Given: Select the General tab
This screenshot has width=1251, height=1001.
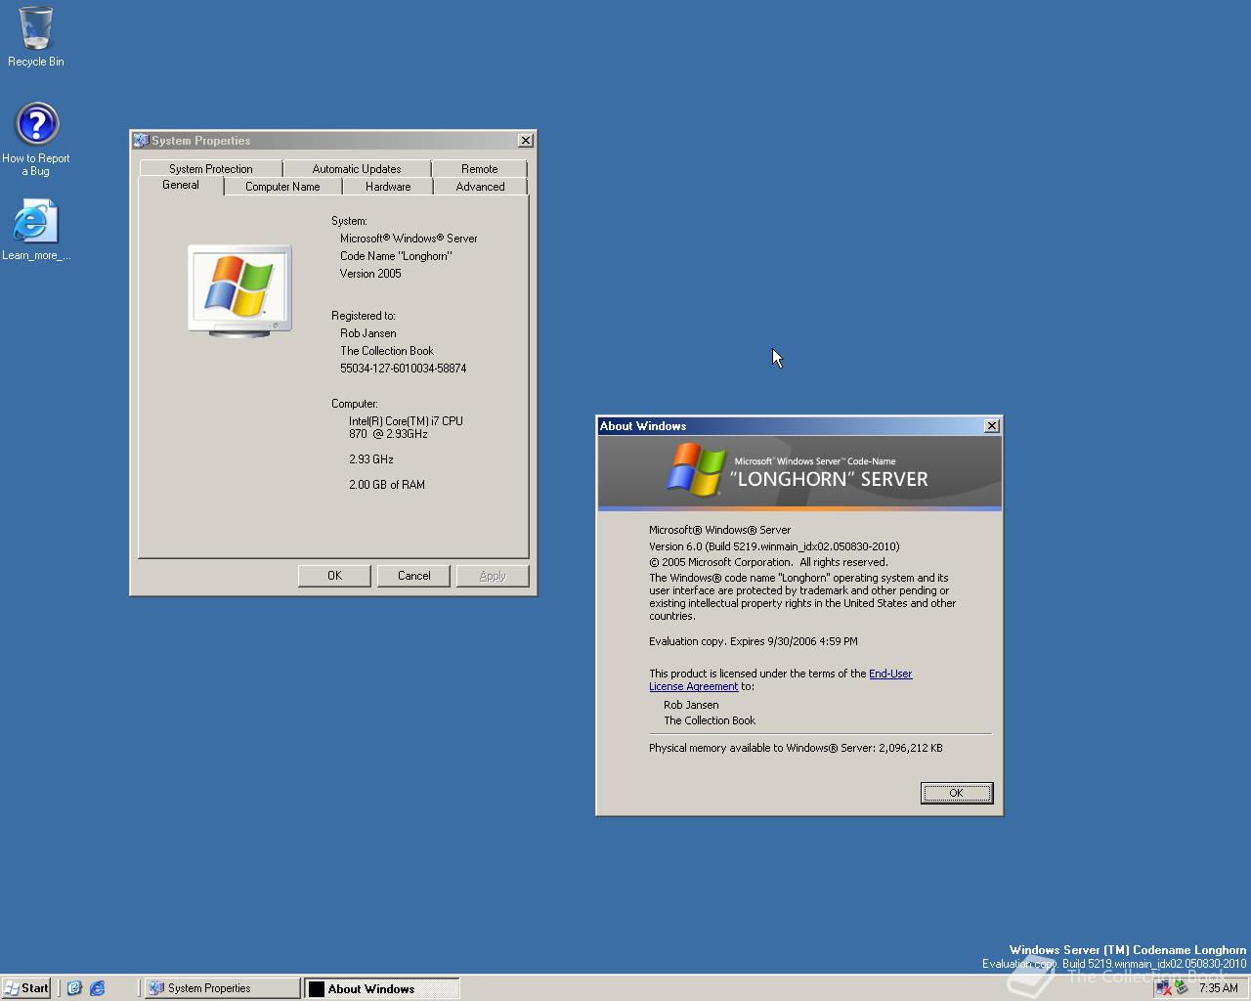Looking at the screenshot, I should point(181,185).
